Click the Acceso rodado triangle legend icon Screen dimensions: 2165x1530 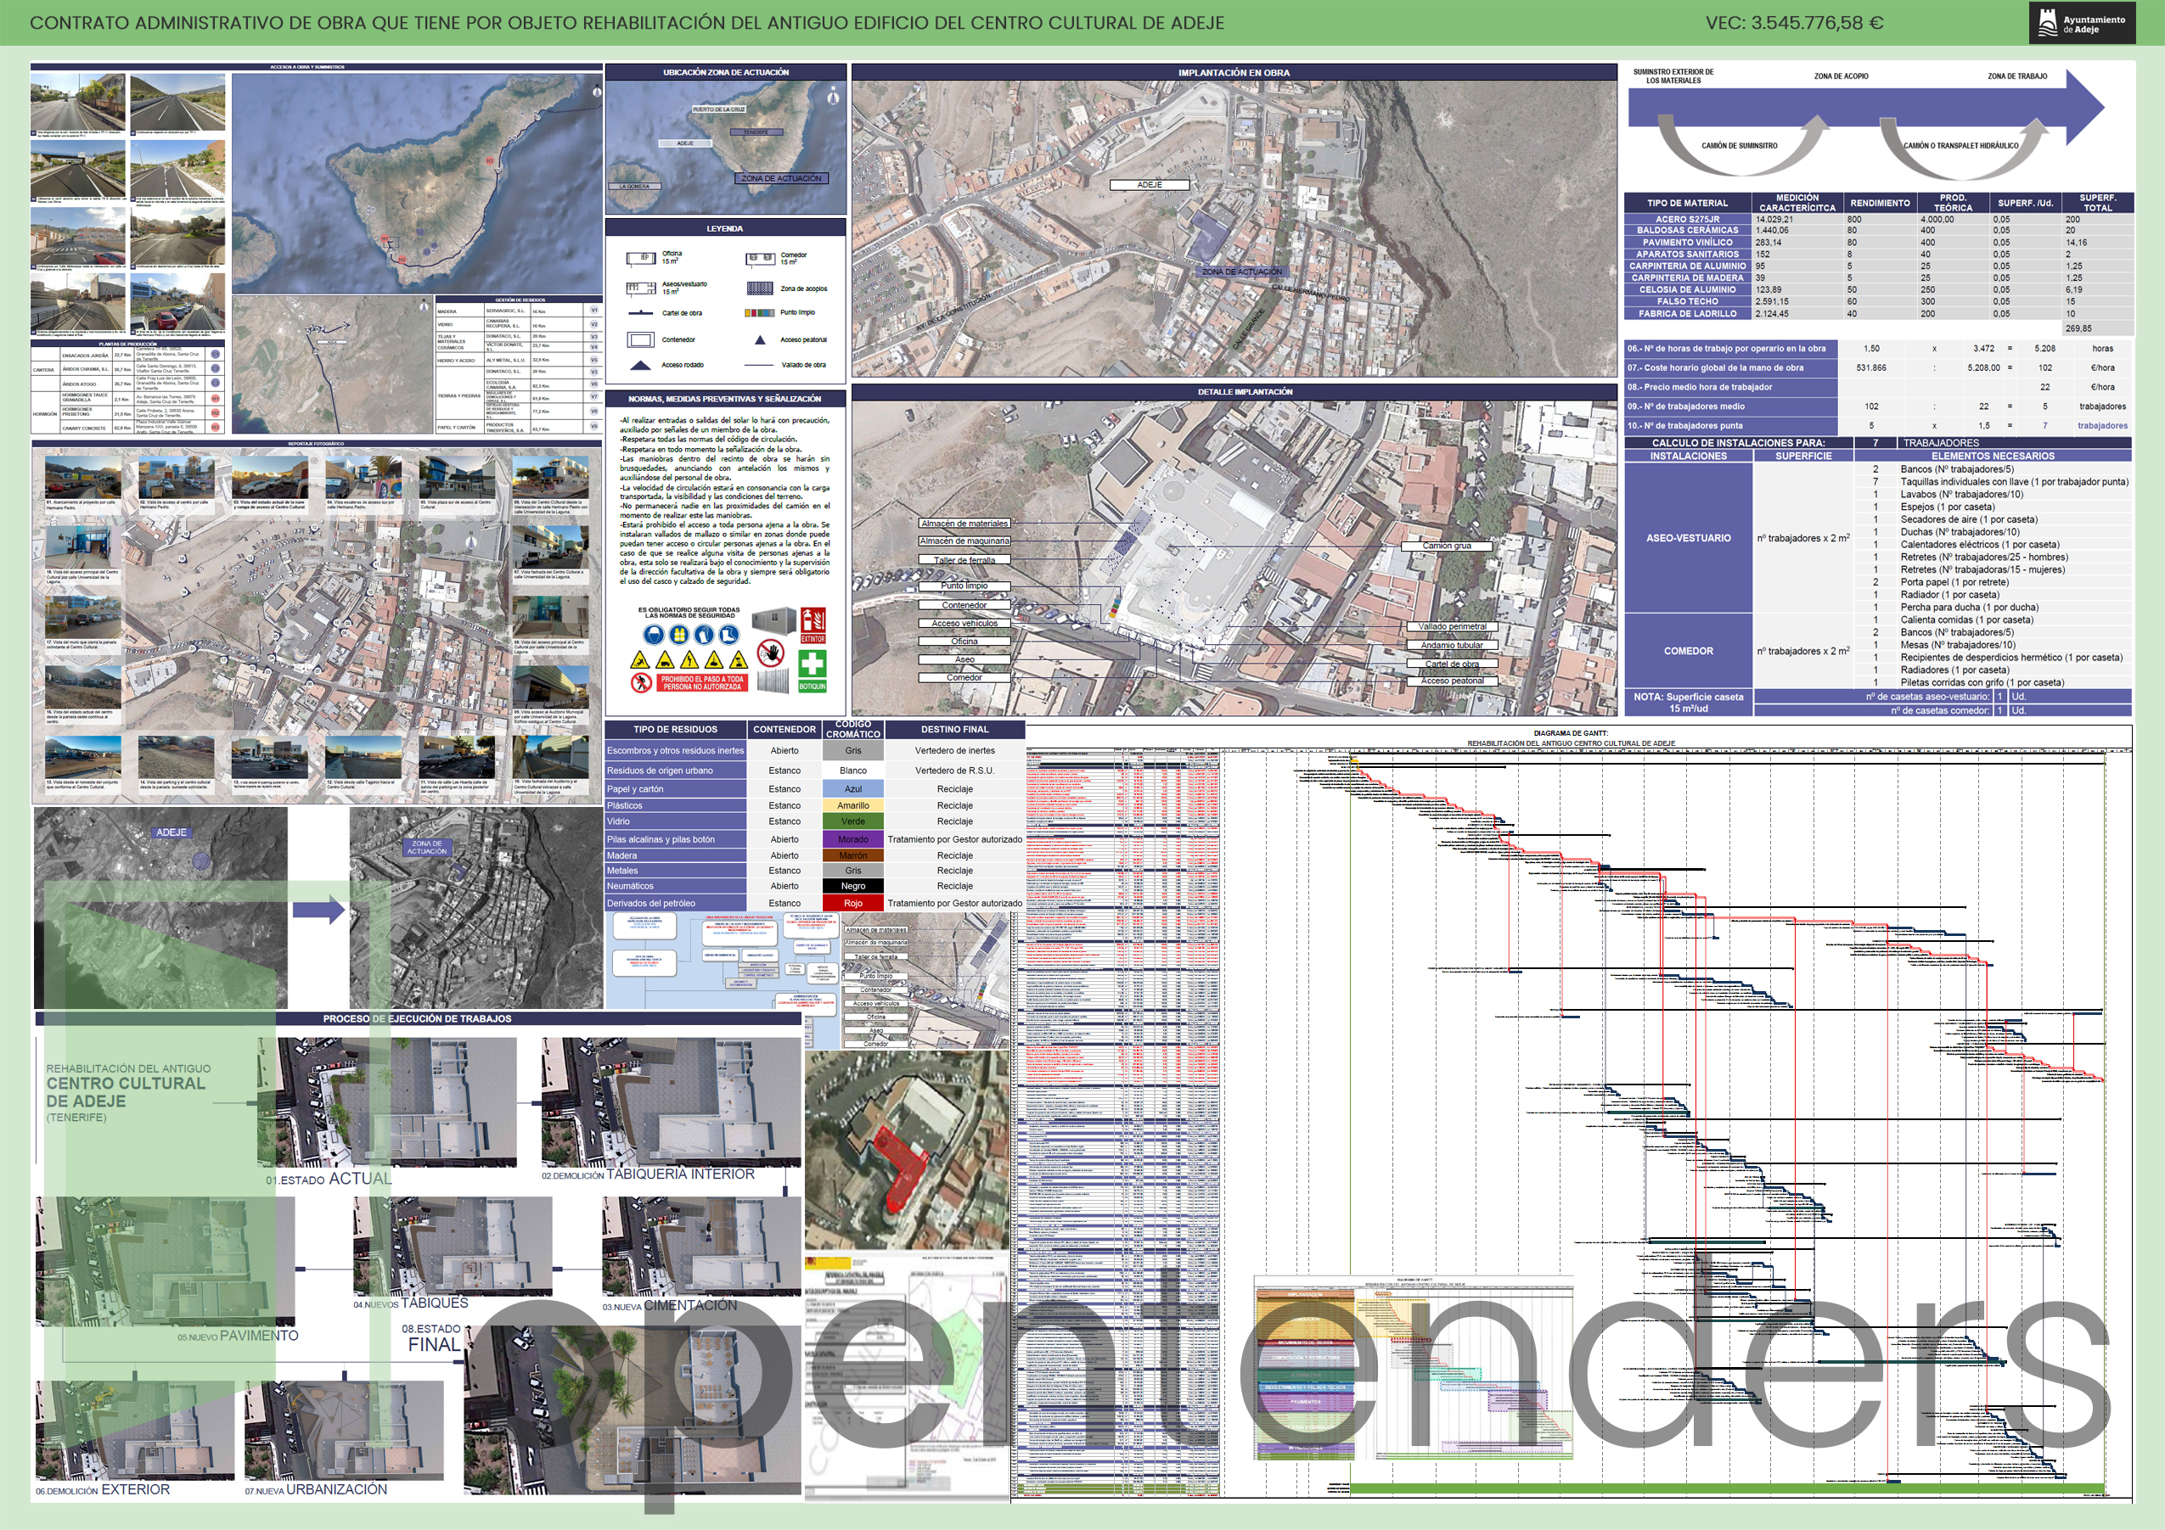point(641,365)
